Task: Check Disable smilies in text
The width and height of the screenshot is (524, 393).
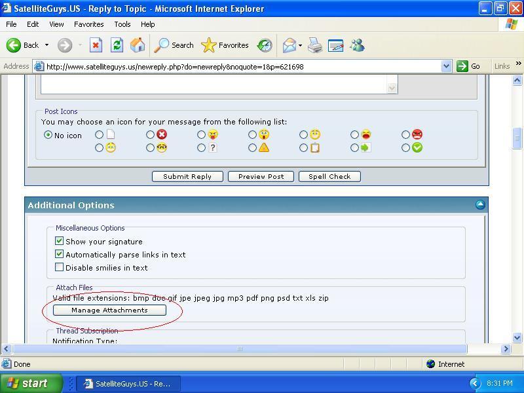Action: (x=59, y=267)
